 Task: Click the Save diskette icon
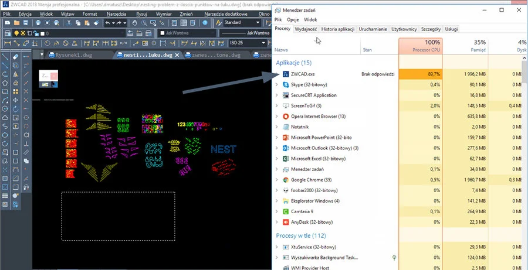click(25, 23)
